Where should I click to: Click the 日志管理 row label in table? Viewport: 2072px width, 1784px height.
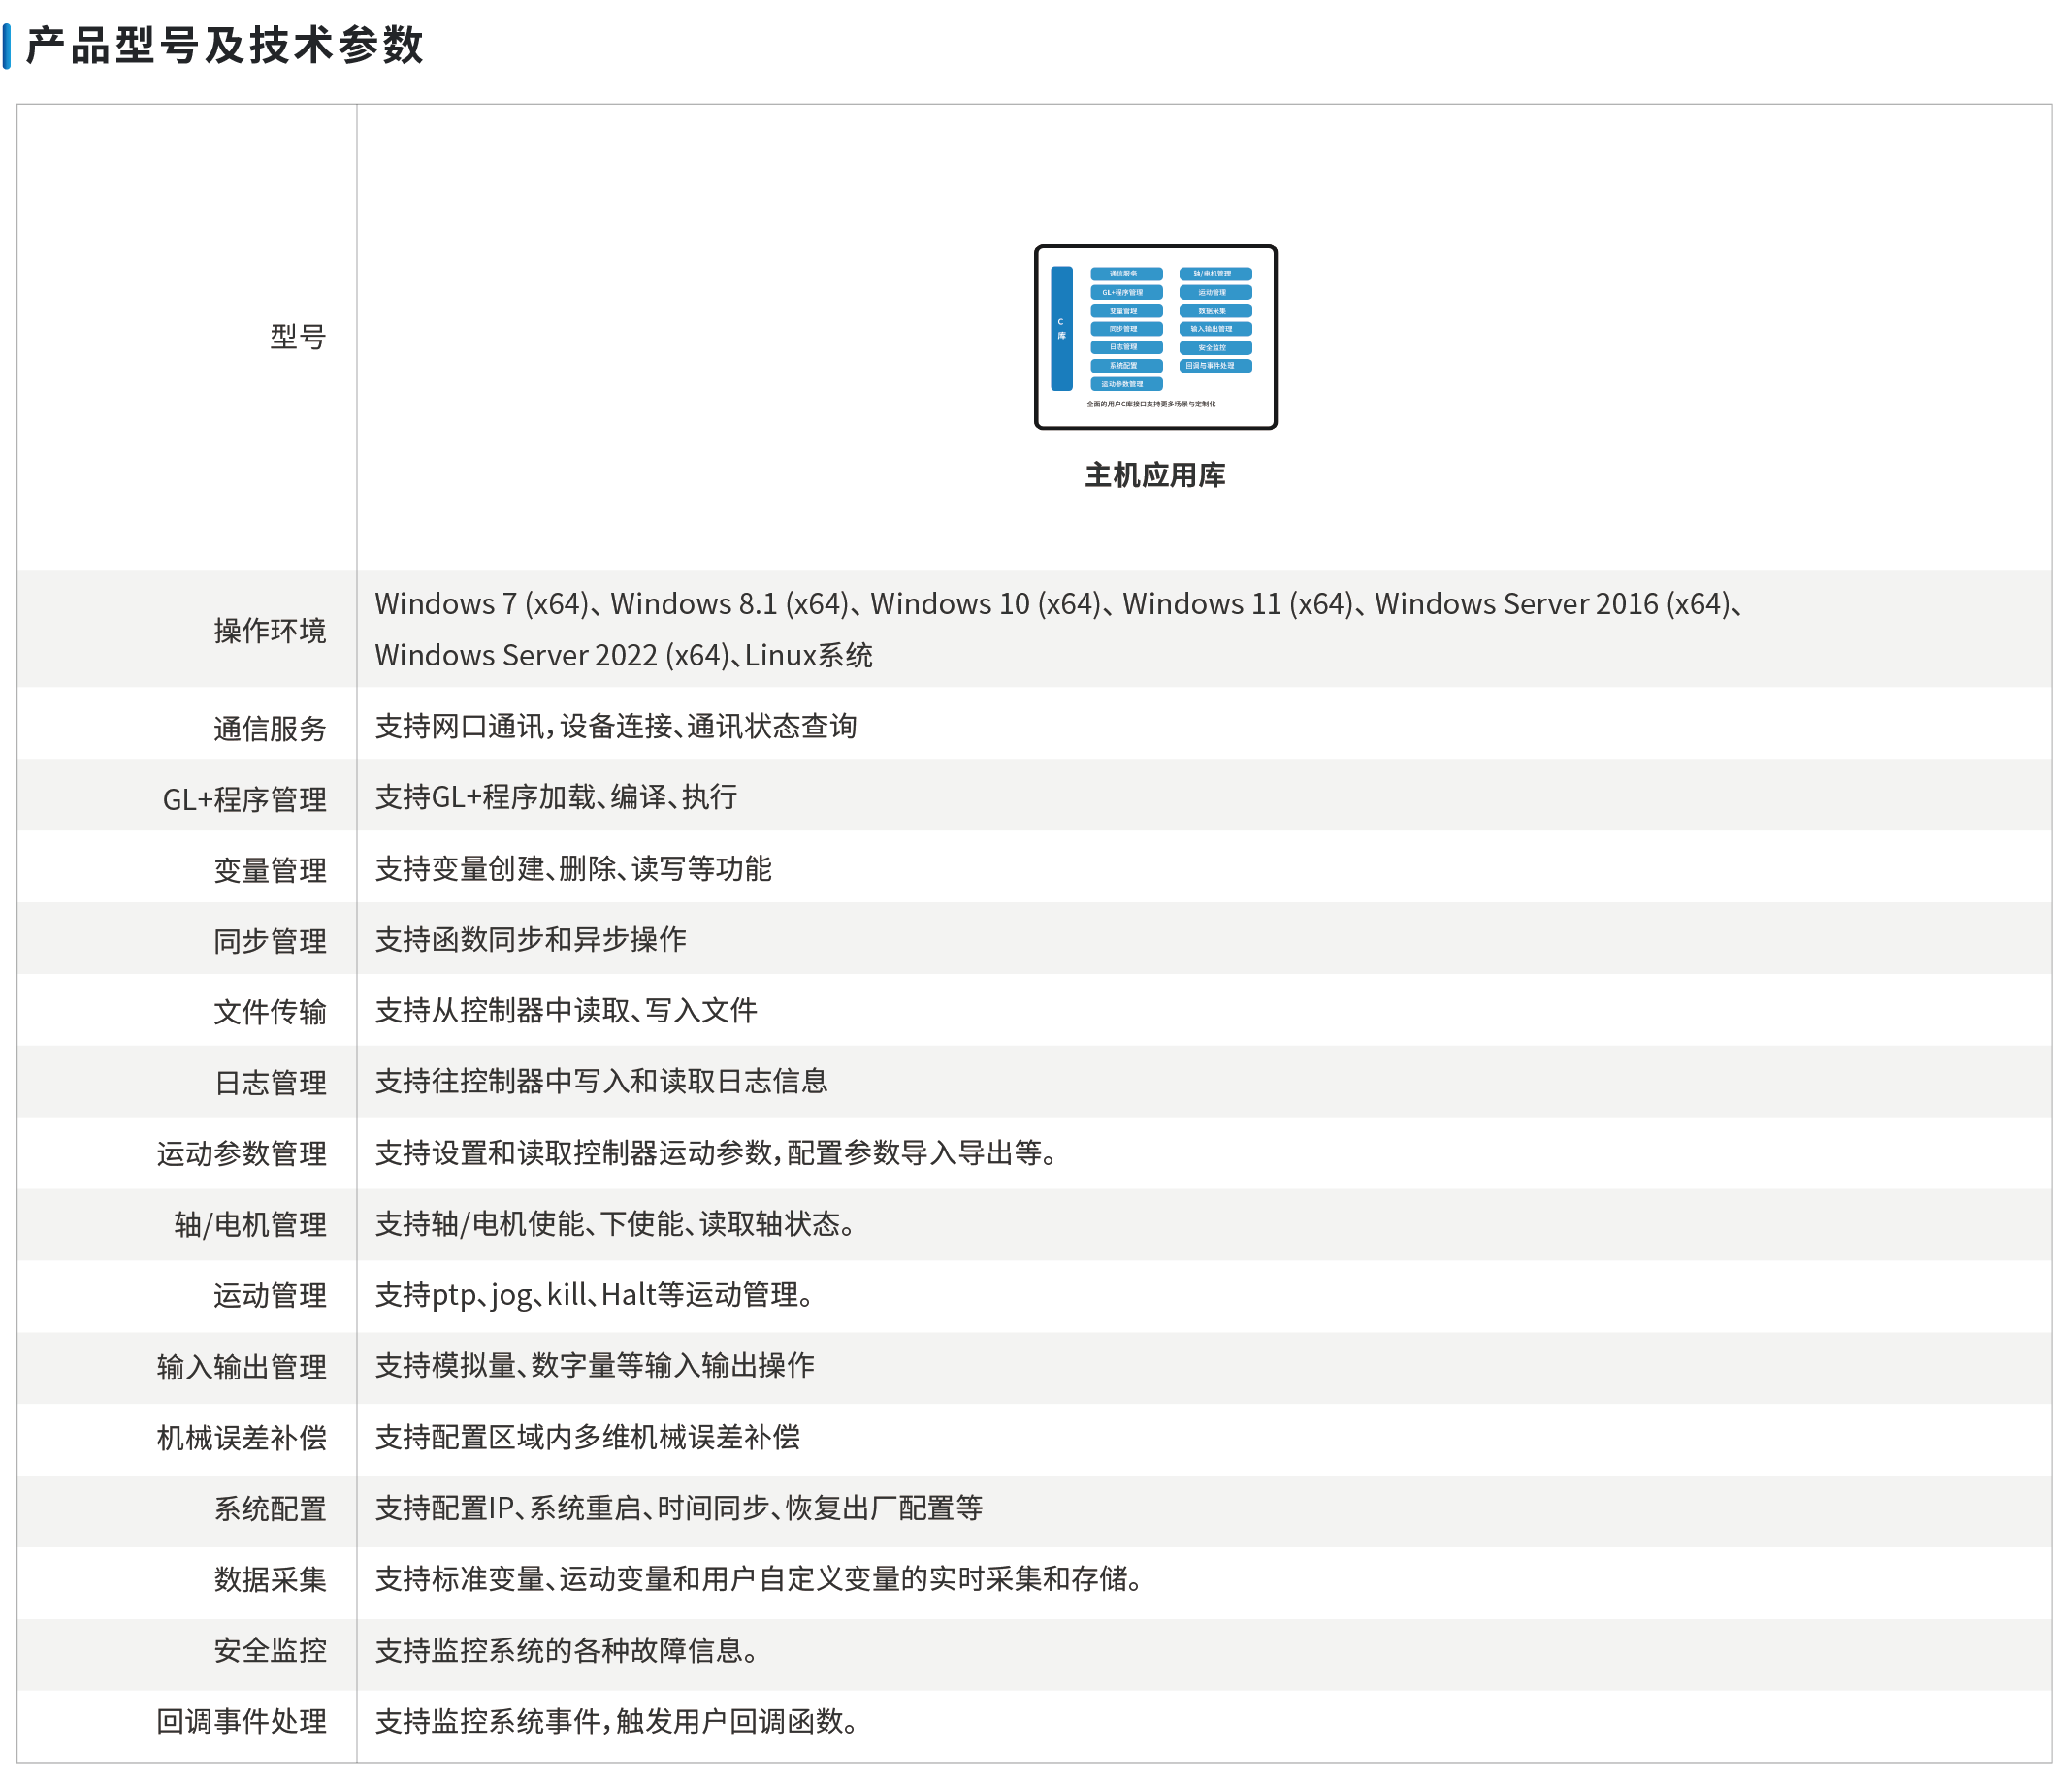point(270,1083)
